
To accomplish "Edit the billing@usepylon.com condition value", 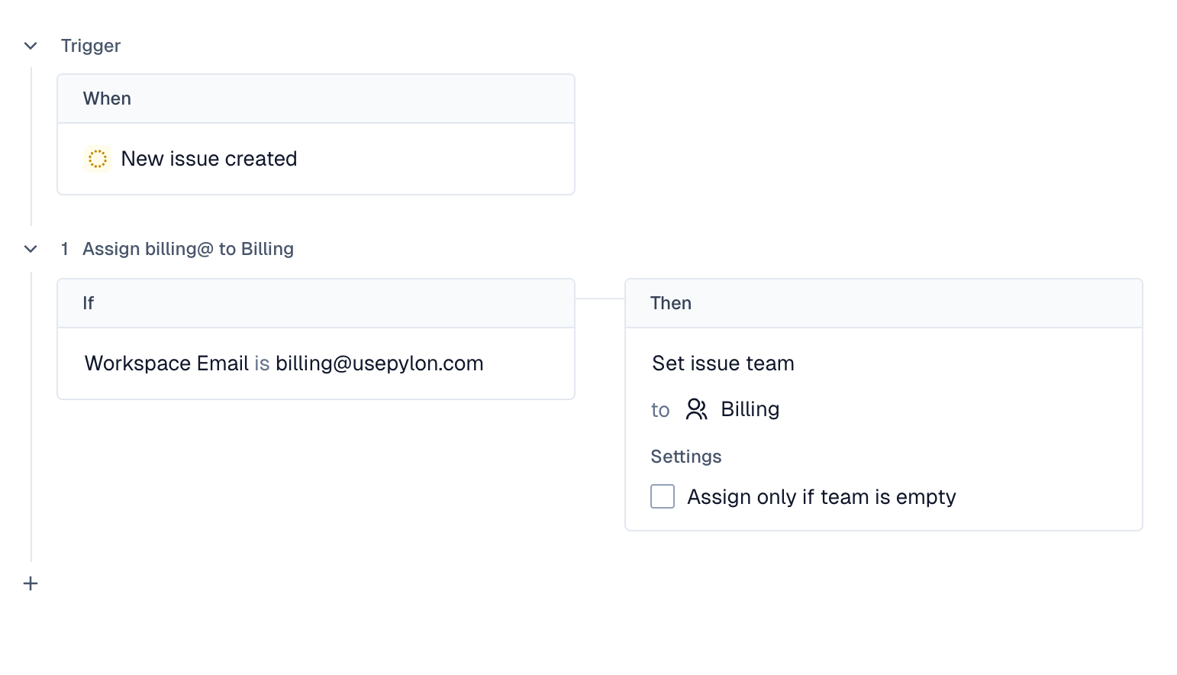I will coord(379,363).
